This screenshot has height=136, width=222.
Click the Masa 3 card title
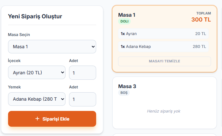coord(127,86)
